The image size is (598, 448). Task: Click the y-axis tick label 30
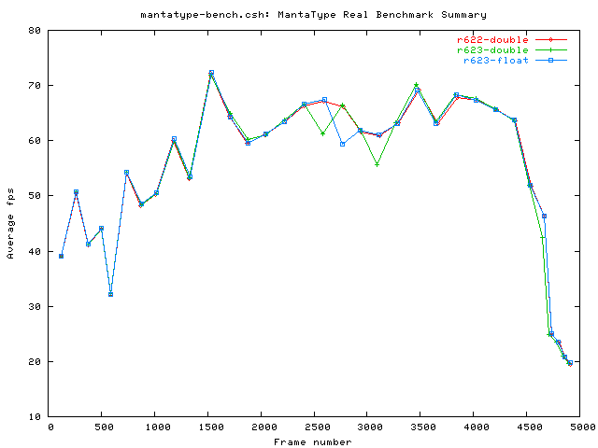pyautogui.click(x=35, y=307)
